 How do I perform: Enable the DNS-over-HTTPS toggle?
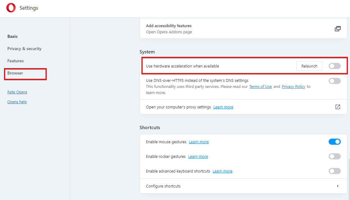(x=335, y=81)
